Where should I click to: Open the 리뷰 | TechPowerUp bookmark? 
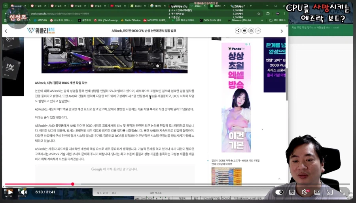point(106,21)
